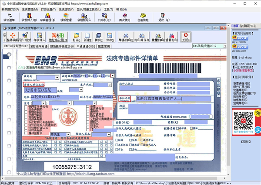Open 收发件人 address book
This screenshot has height=185, width=261.
coord(29,17)
